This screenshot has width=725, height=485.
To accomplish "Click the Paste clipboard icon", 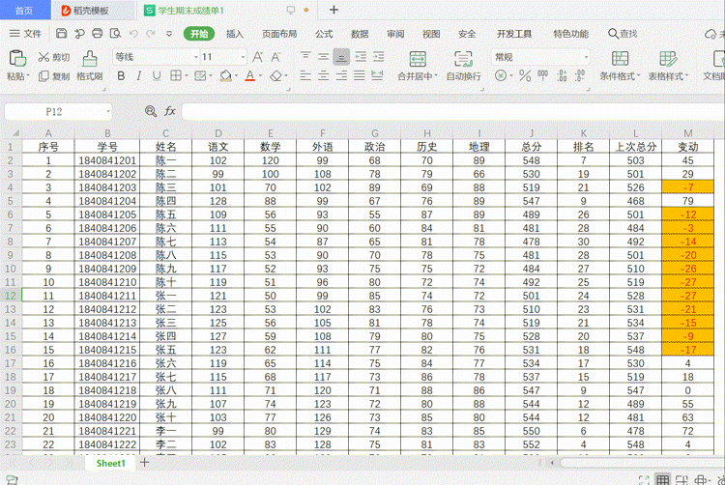I will coord(17,59).
